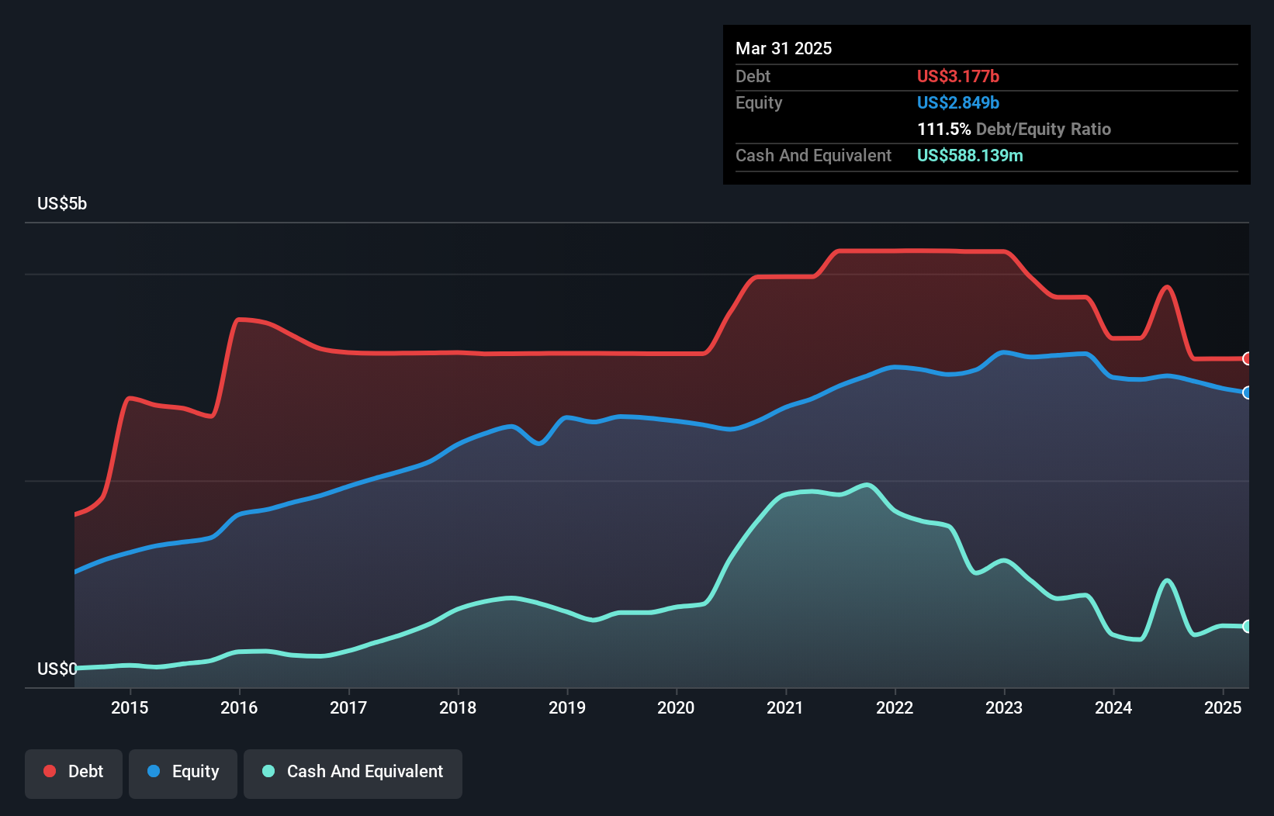1274x816 pixels.
Task: Click the red Debt endpoint marker
Action: coord(1247,358)
